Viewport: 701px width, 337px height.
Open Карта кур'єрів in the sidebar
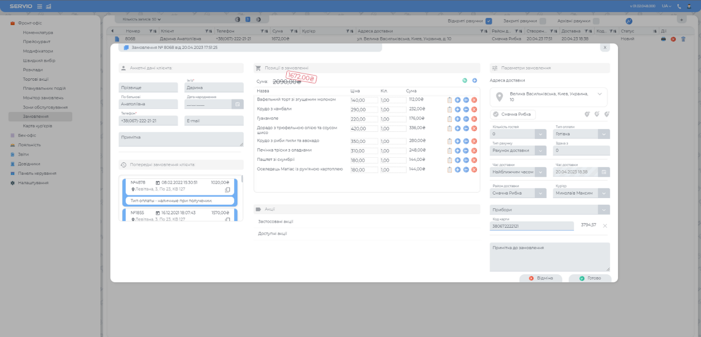(37, 126)
